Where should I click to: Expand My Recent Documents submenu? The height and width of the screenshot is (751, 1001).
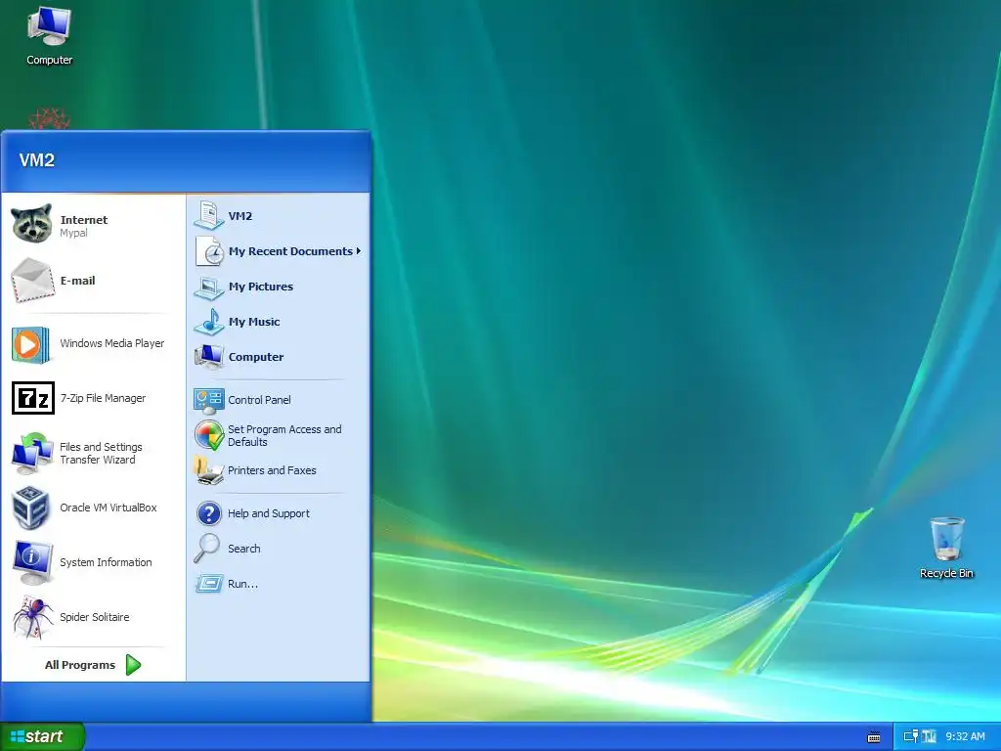[x=278, y=251]
